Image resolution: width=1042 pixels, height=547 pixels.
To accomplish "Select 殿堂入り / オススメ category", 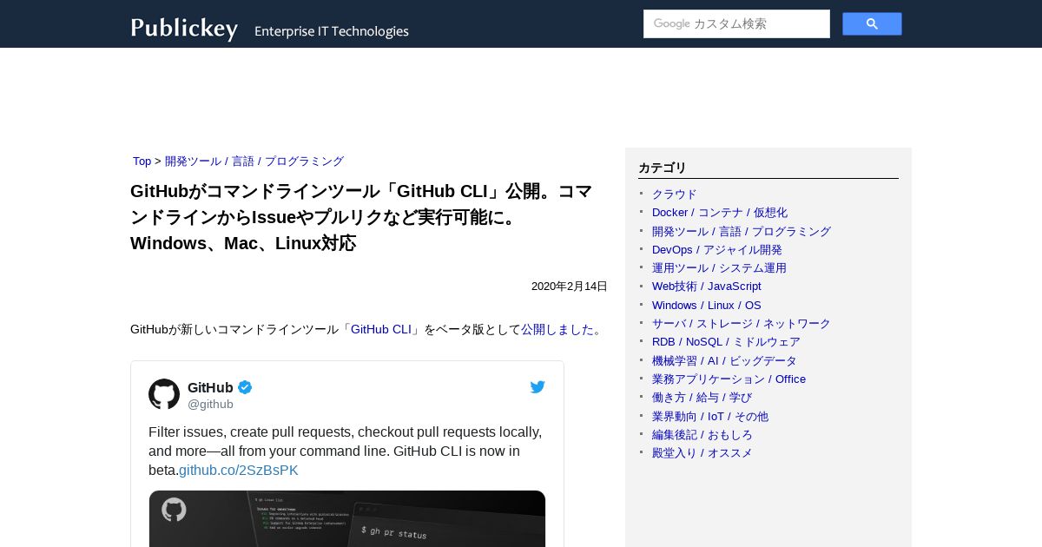I will 702,453.
